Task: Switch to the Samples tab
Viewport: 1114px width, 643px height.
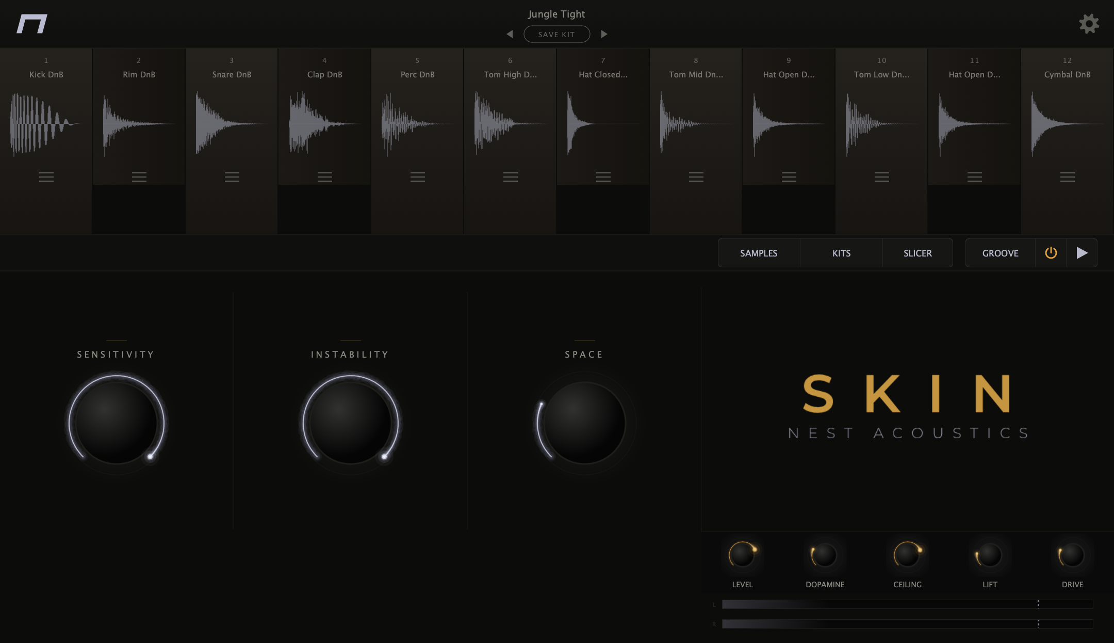Action: pos(759,253)
